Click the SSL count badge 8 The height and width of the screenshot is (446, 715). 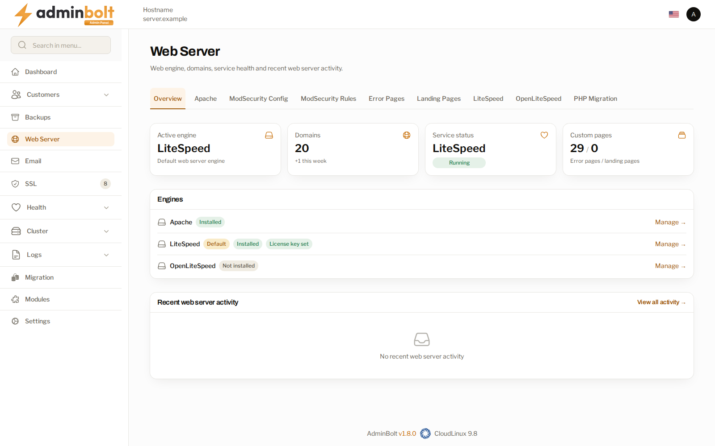tap(105, 184)
